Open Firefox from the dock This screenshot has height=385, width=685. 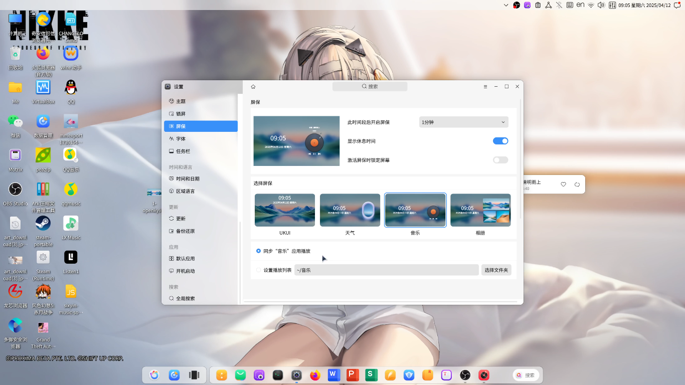(x=315, y=375)
